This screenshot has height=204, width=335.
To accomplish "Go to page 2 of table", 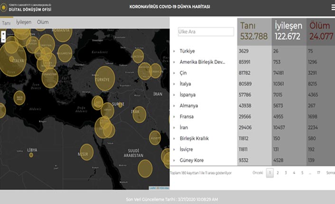I will [278, 173].
